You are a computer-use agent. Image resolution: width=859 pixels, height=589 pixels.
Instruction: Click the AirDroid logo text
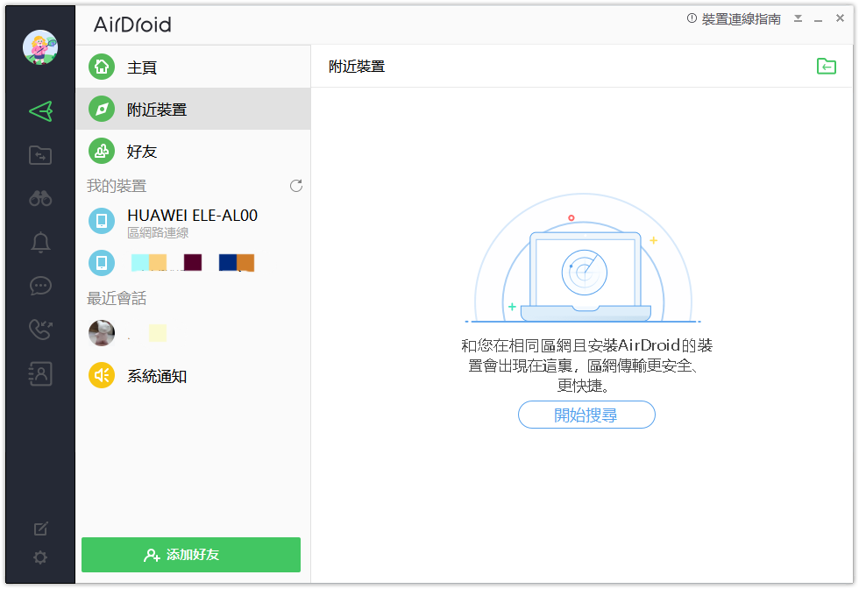point(132,25)
